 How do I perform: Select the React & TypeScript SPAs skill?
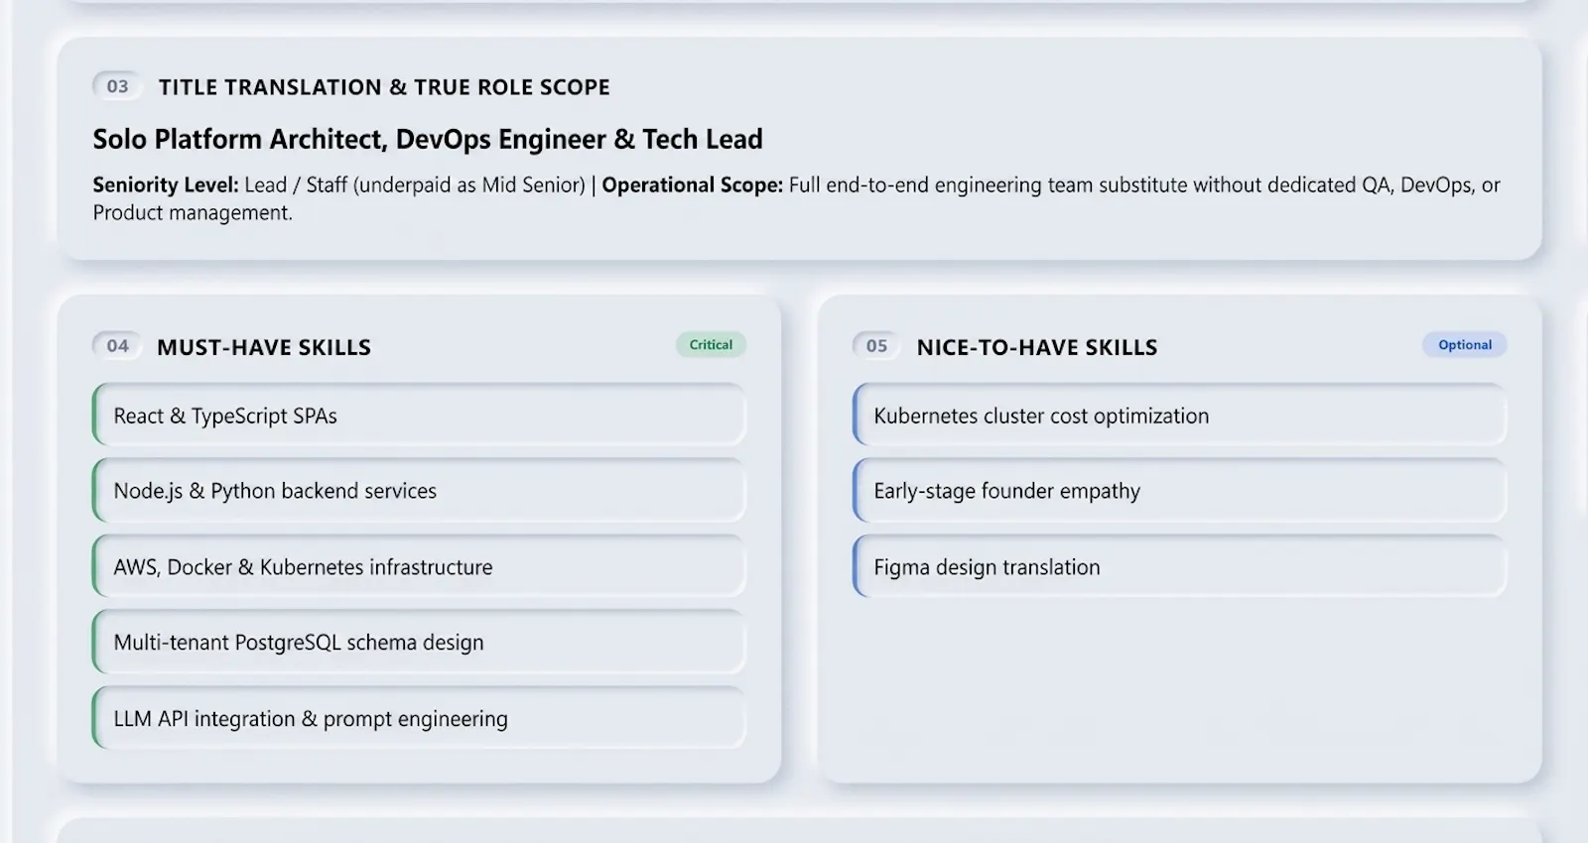(x=419, y=416)
